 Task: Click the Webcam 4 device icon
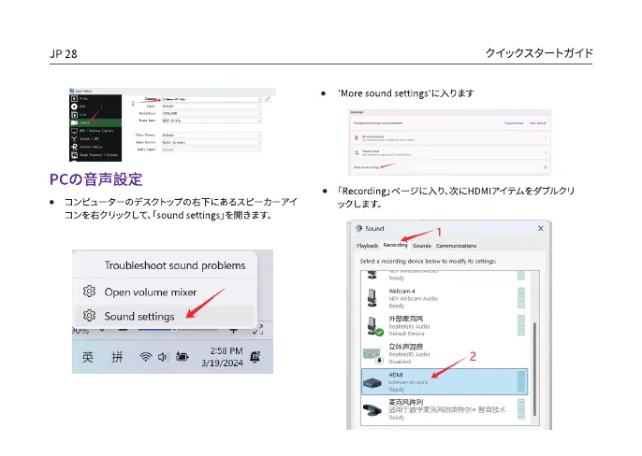pyautogui.click(x=372, y=295)
